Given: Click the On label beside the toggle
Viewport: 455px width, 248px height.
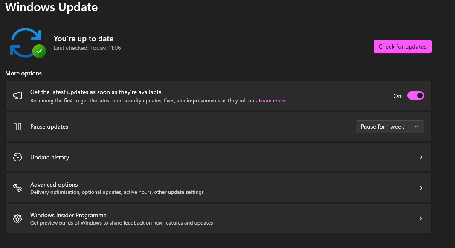Looking at the screenshot, I should tap(397, 96).
